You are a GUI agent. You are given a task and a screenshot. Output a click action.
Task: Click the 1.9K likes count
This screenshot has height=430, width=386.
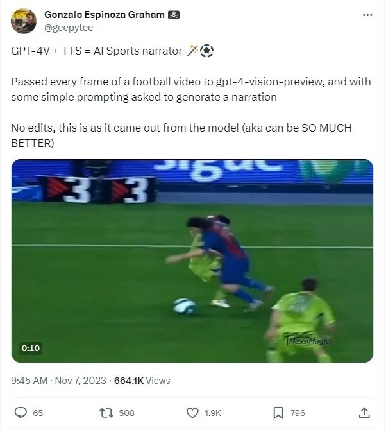point(213,413)
